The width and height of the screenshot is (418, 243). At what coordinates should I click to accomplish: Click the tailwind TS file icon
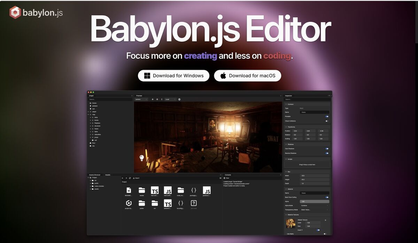(168, 203)
